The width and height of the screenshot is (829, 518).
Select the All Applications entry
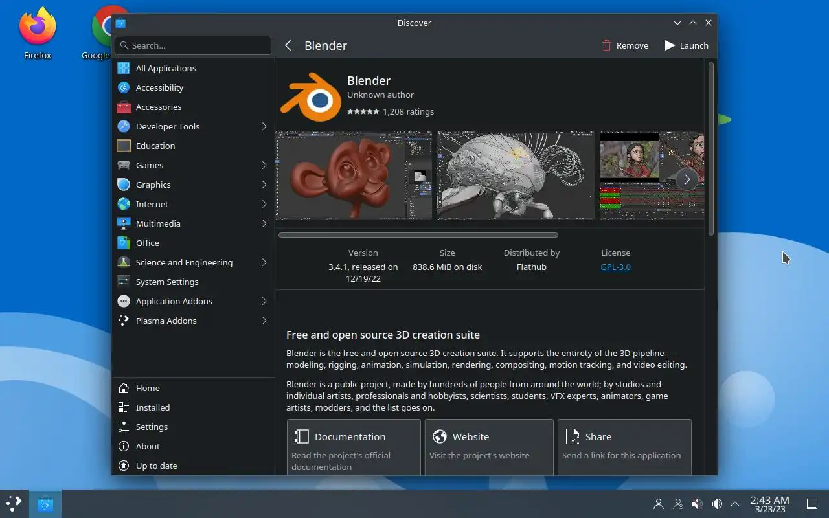193,68
